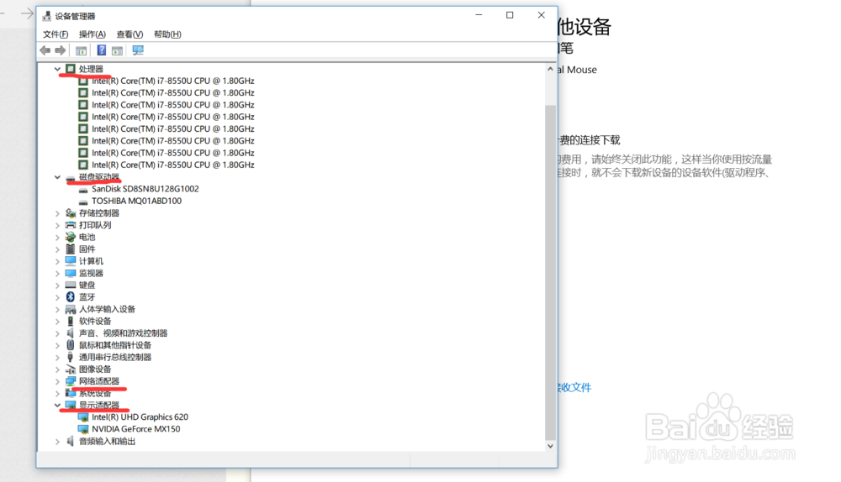Click the 接收文件 link in Settings window
This screenshot has height=482, width=841.
tap(574, 387)
